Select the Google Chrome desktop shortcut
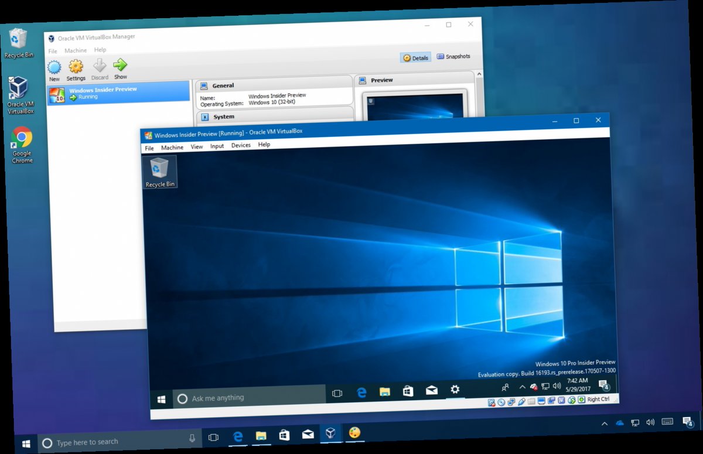This screenshot has height=454, width=703. point(22,145)
